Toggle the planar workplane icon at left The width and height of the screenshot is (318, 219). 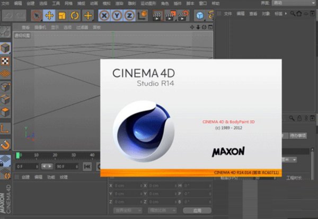click(x=5, y=173)
